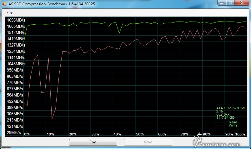Click the 60% x-axis label

point(162,134)
